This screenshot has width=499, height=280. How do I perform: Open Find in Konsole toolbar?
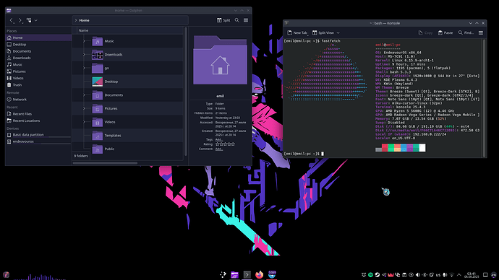pos(466,32)
